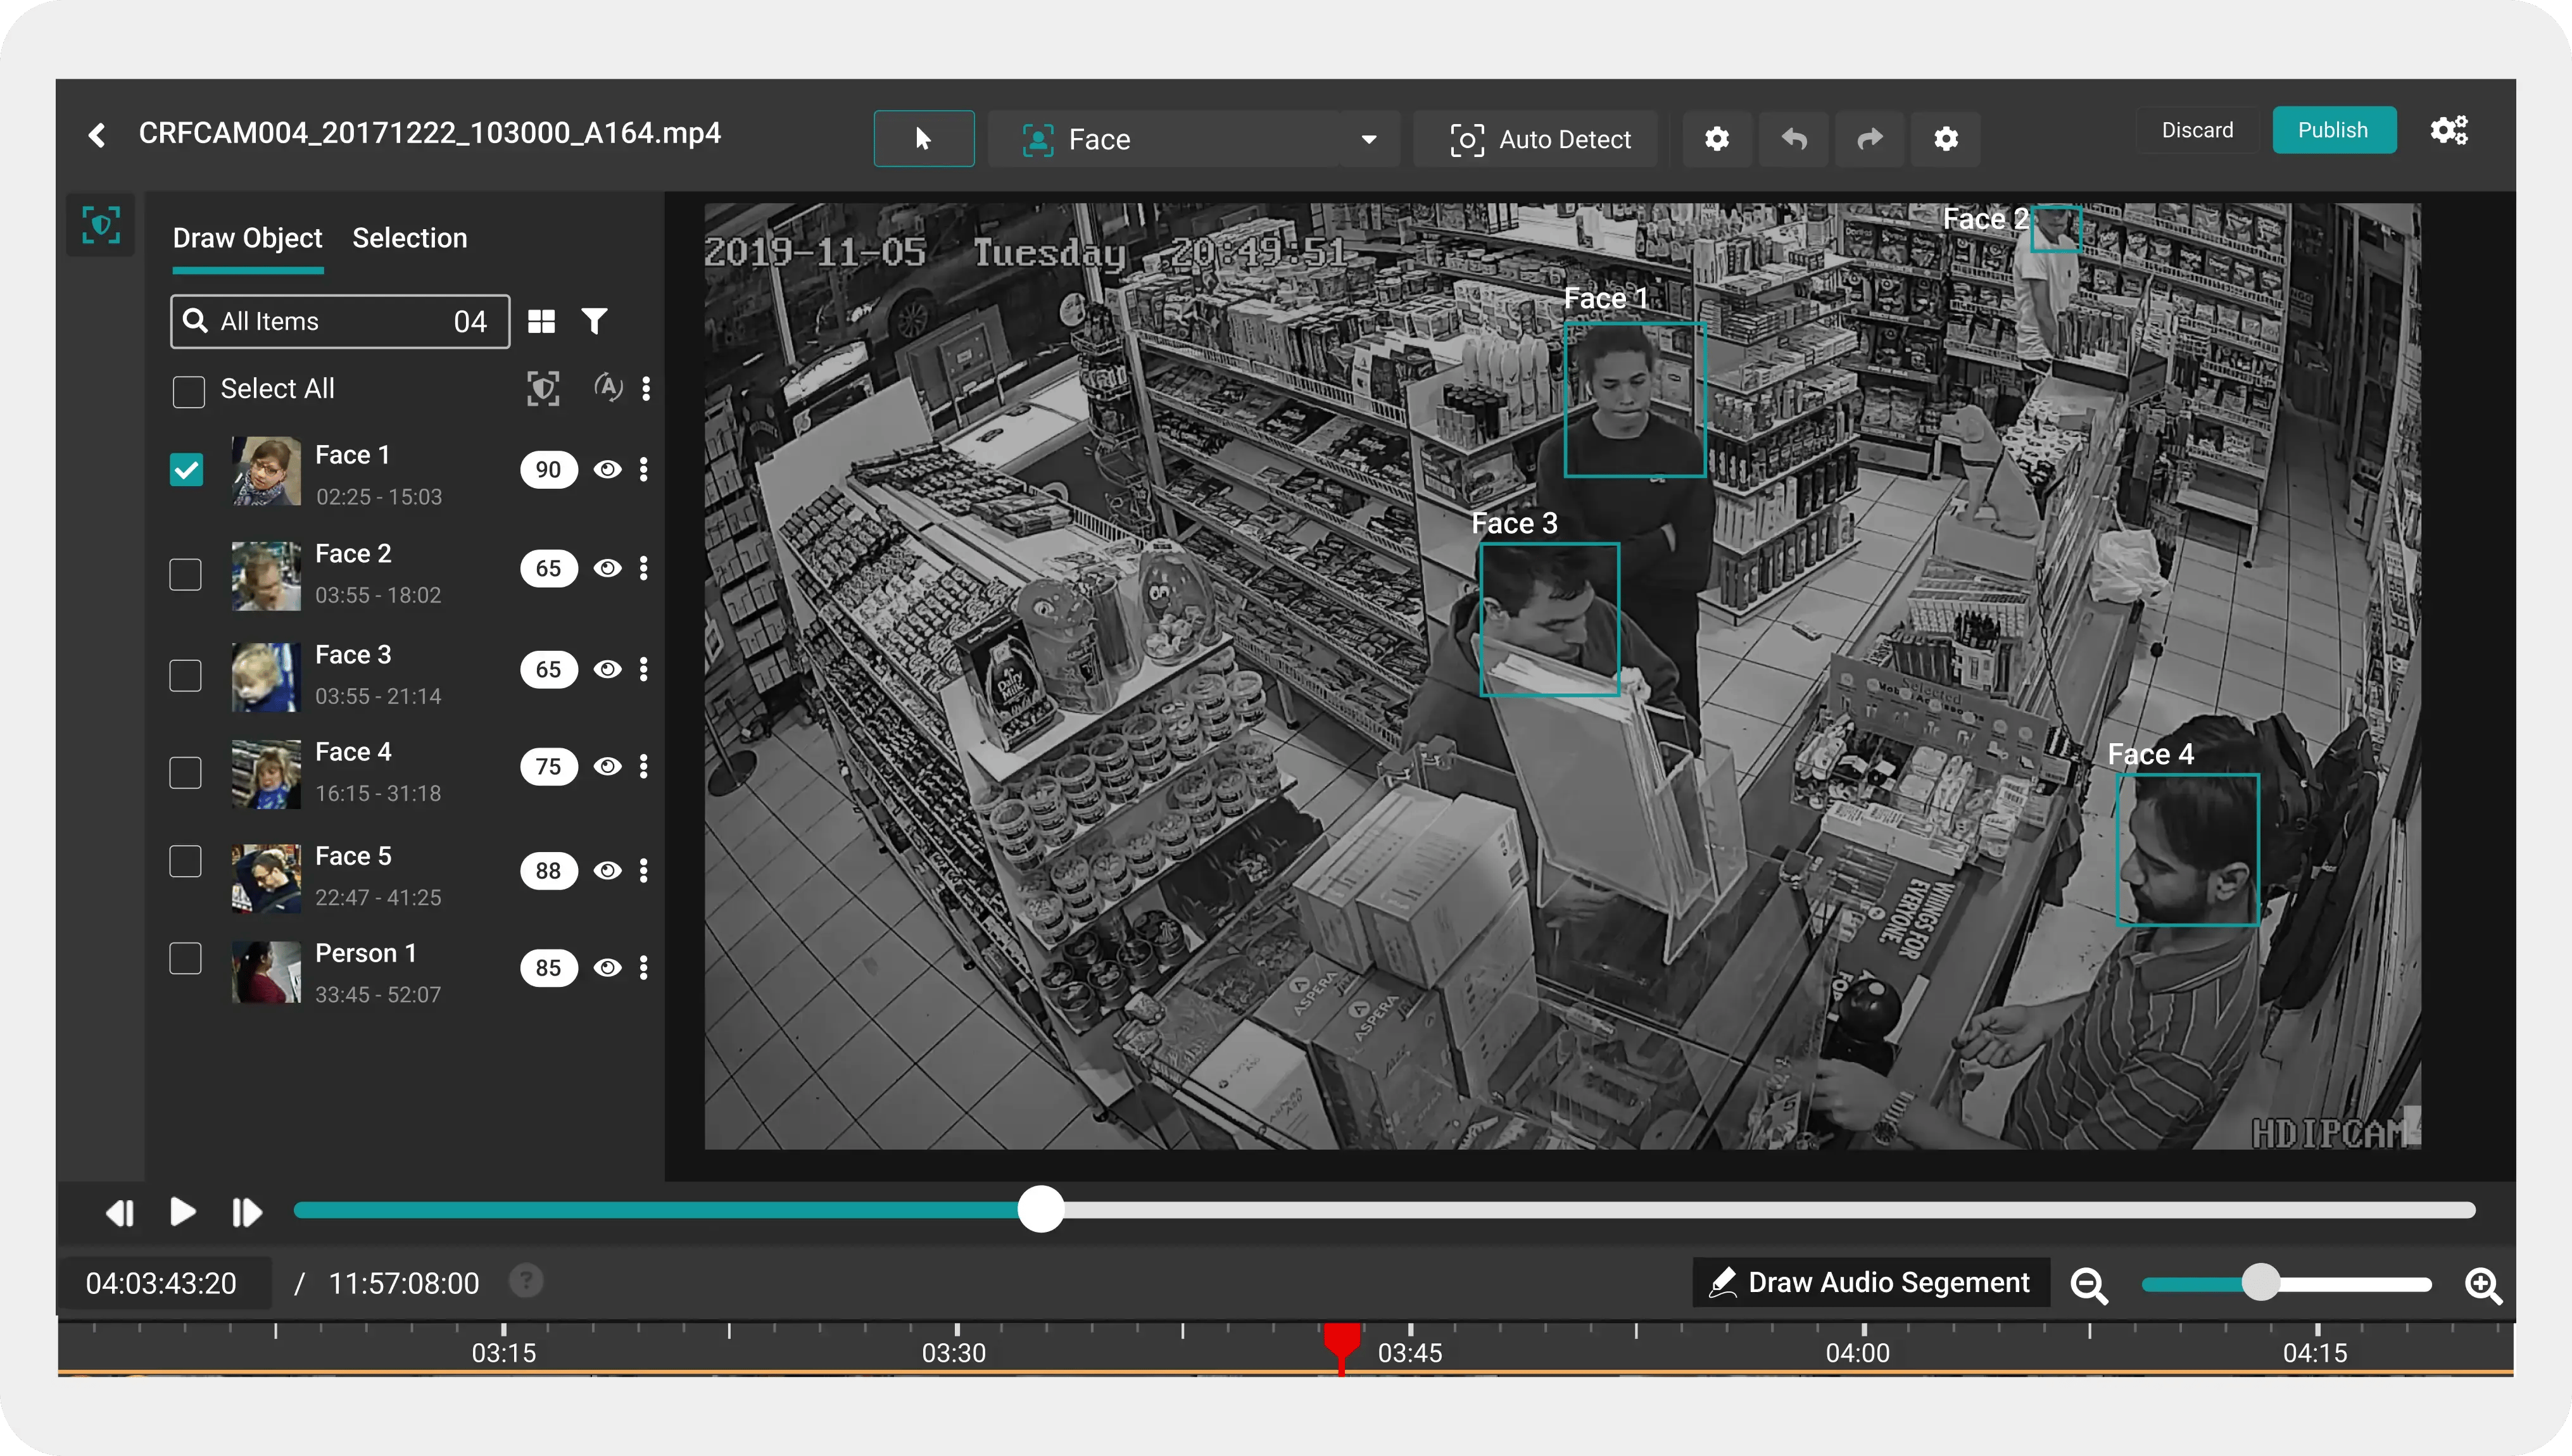
Task: Open the Face 2 row options menu
Action: (x=644, y=568)
